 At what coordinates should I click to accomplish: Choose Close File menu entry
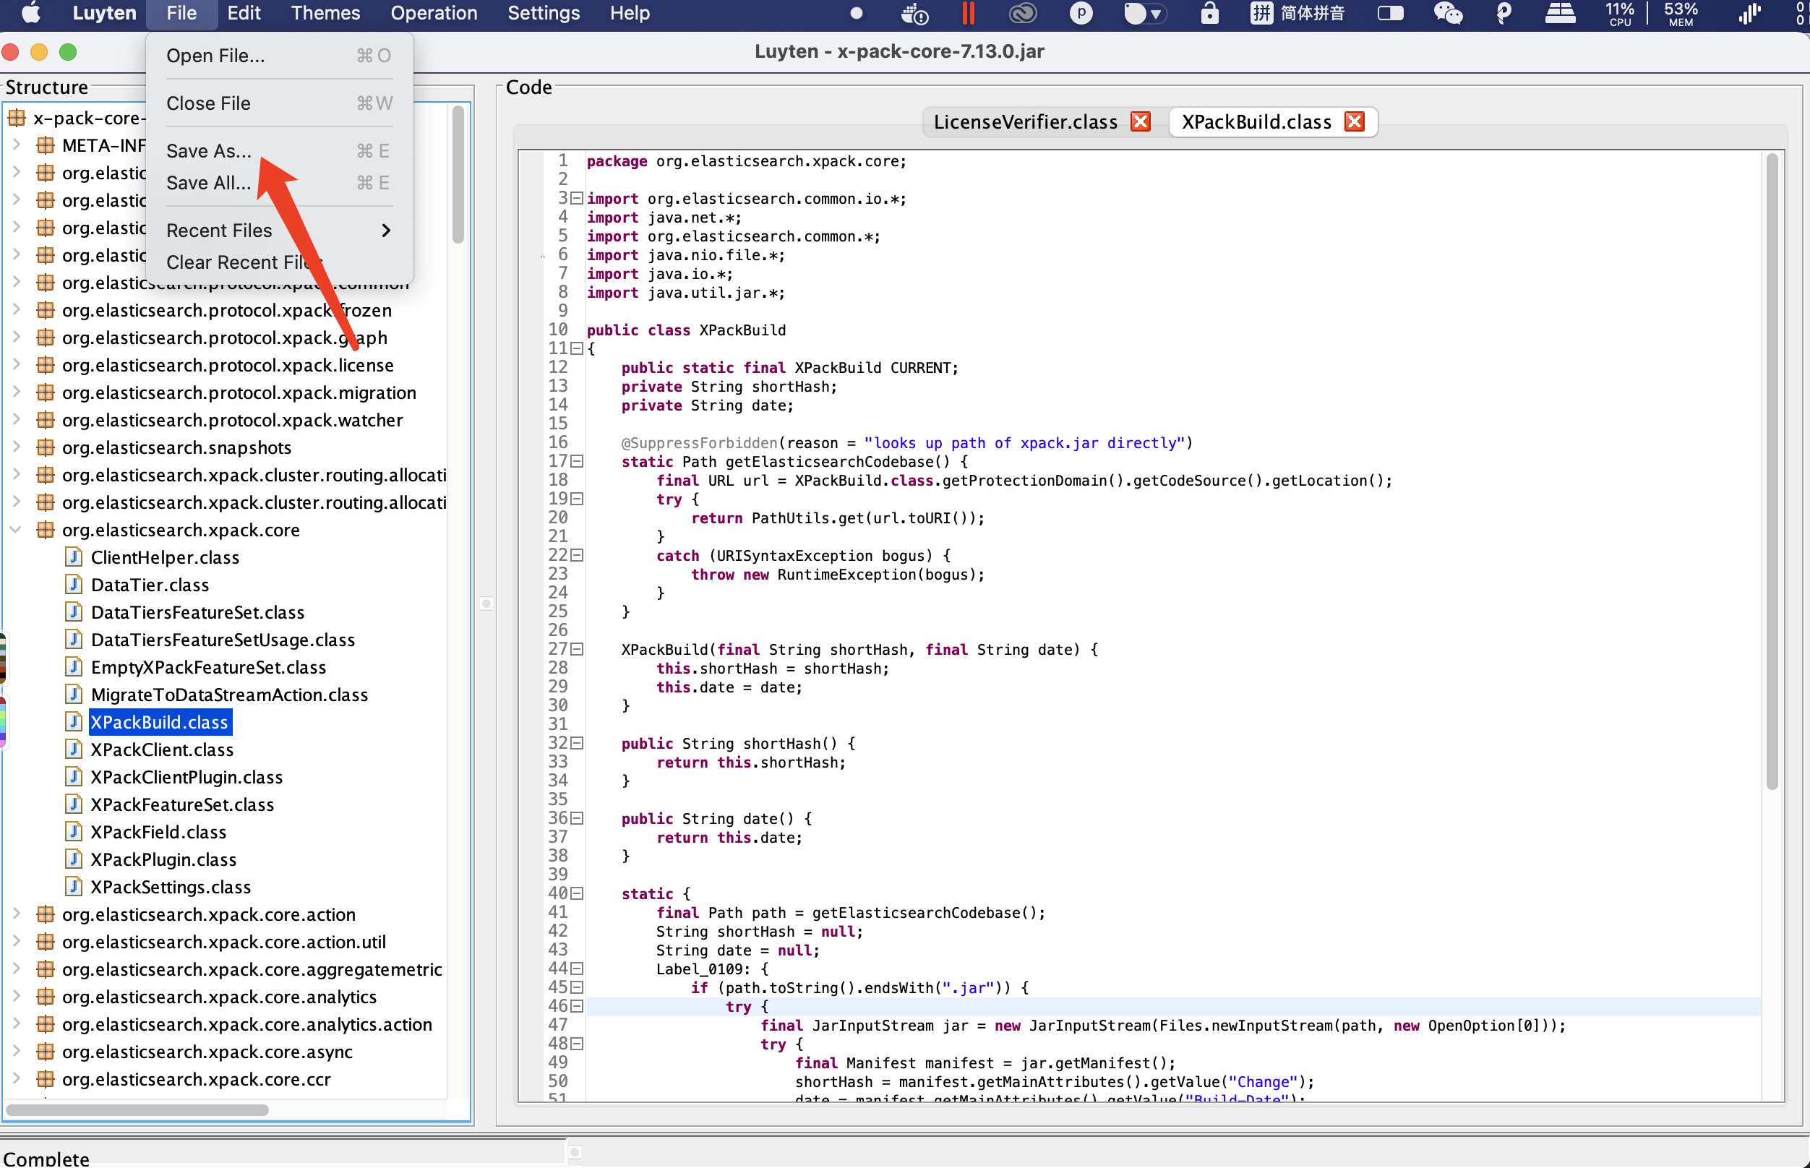pos(279,103)
